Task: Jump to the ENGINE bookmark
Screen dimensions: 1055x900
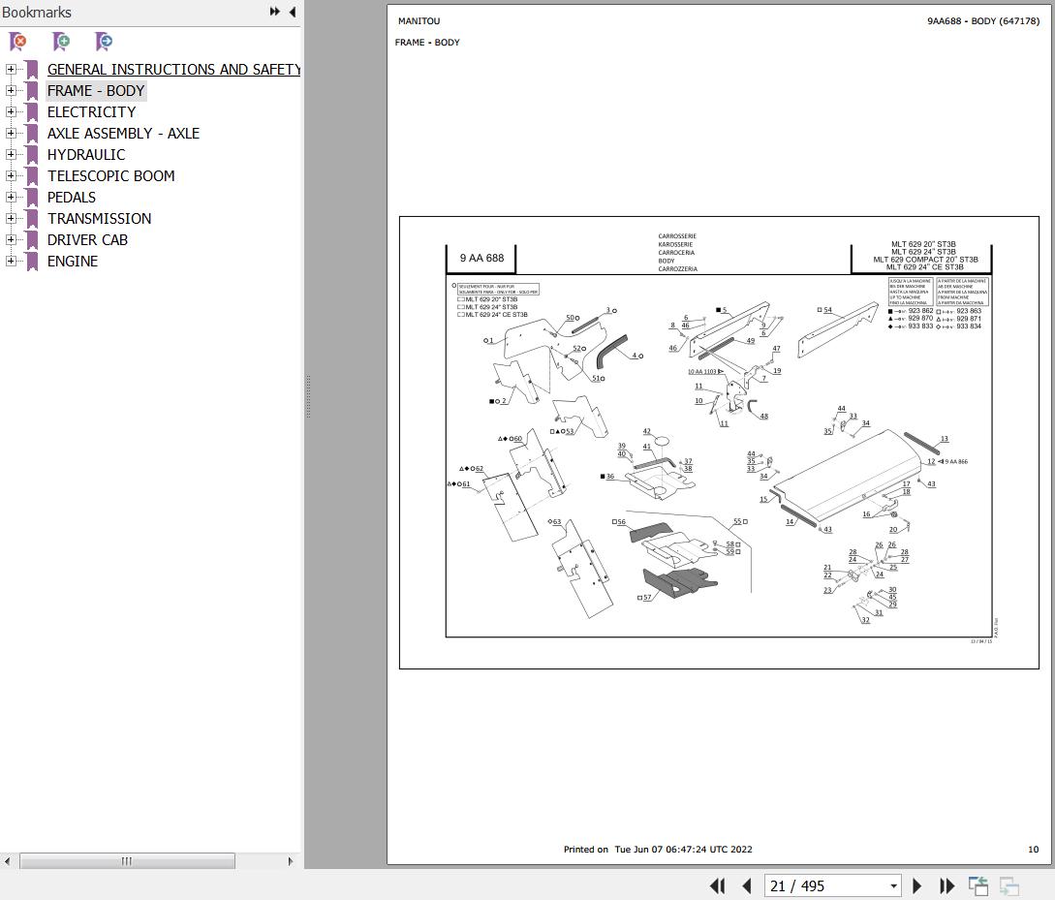Action: 73,261
